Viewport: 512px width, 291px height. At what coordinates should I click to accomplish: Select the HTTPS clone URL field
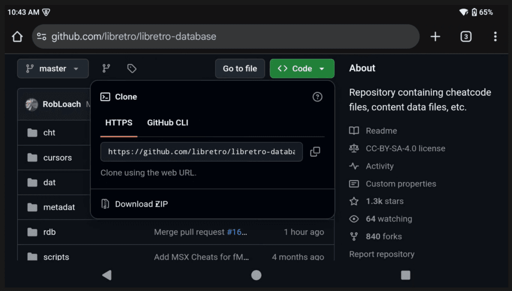[201, 152]
